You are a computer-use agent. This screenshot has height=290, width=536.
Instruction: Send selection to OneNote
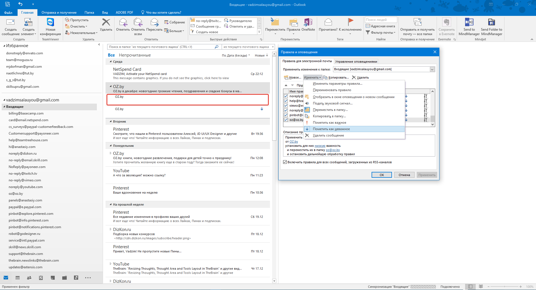[x=308, y=25]
